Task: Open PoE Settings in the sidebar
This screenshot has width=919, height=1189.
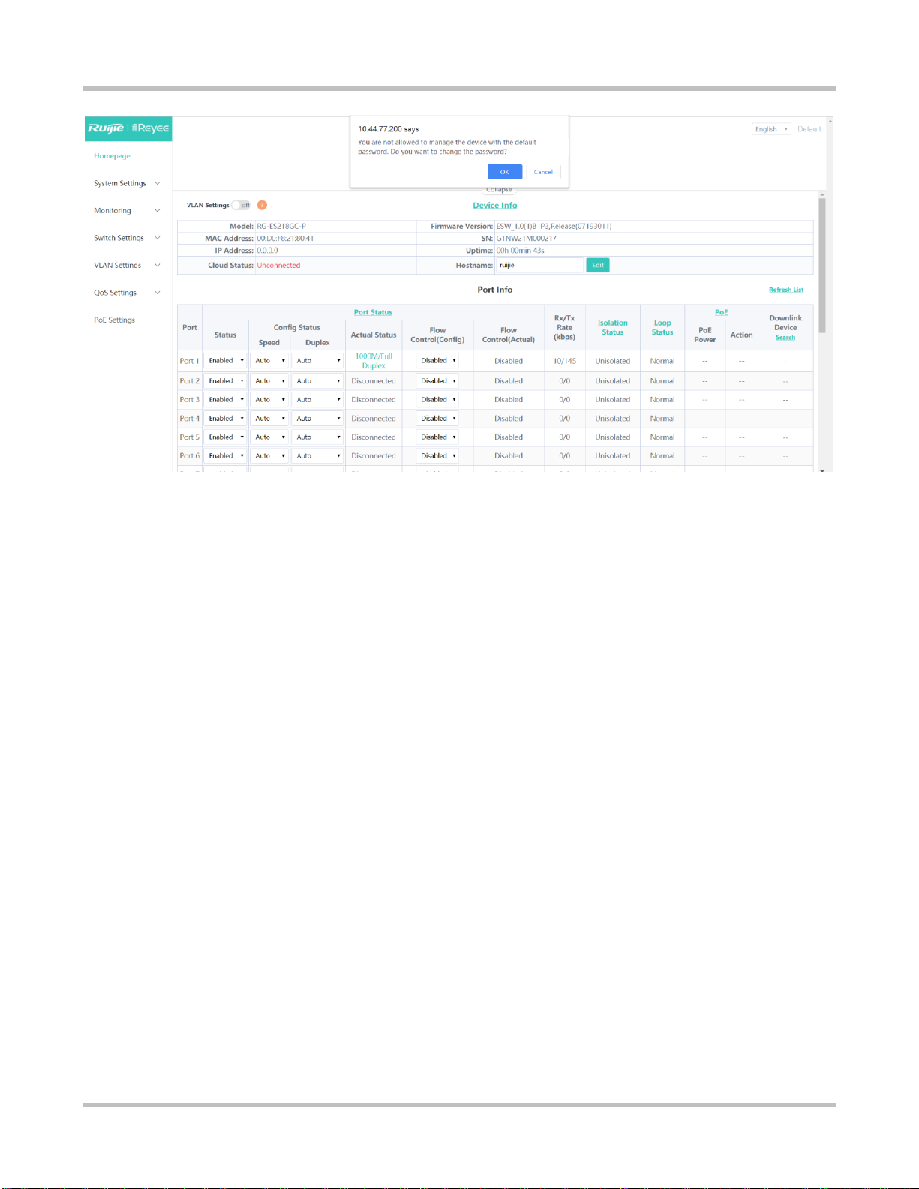Action: 114,320
